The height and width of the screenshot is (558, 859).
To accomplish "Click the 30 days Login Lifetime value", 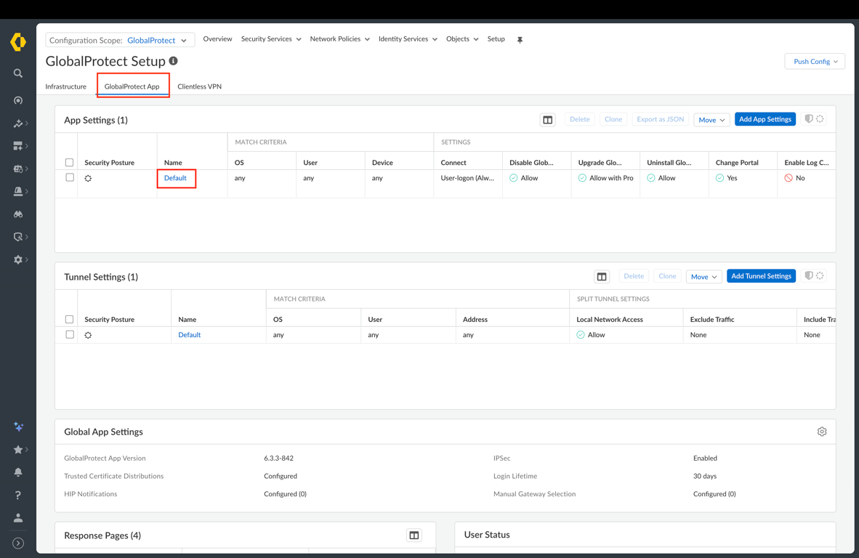I will (705, 477).
